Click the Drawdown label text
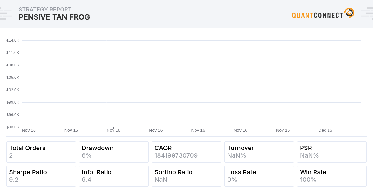 click(98, 148)
